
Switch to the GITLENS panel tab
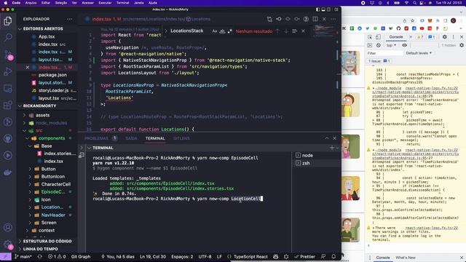(181, 138)
